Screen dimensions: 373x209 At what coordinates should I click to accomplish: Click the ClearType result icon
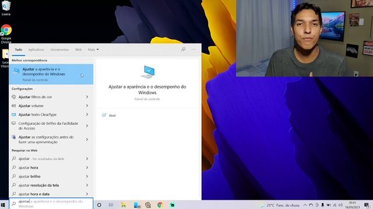(x=14, y=114)
